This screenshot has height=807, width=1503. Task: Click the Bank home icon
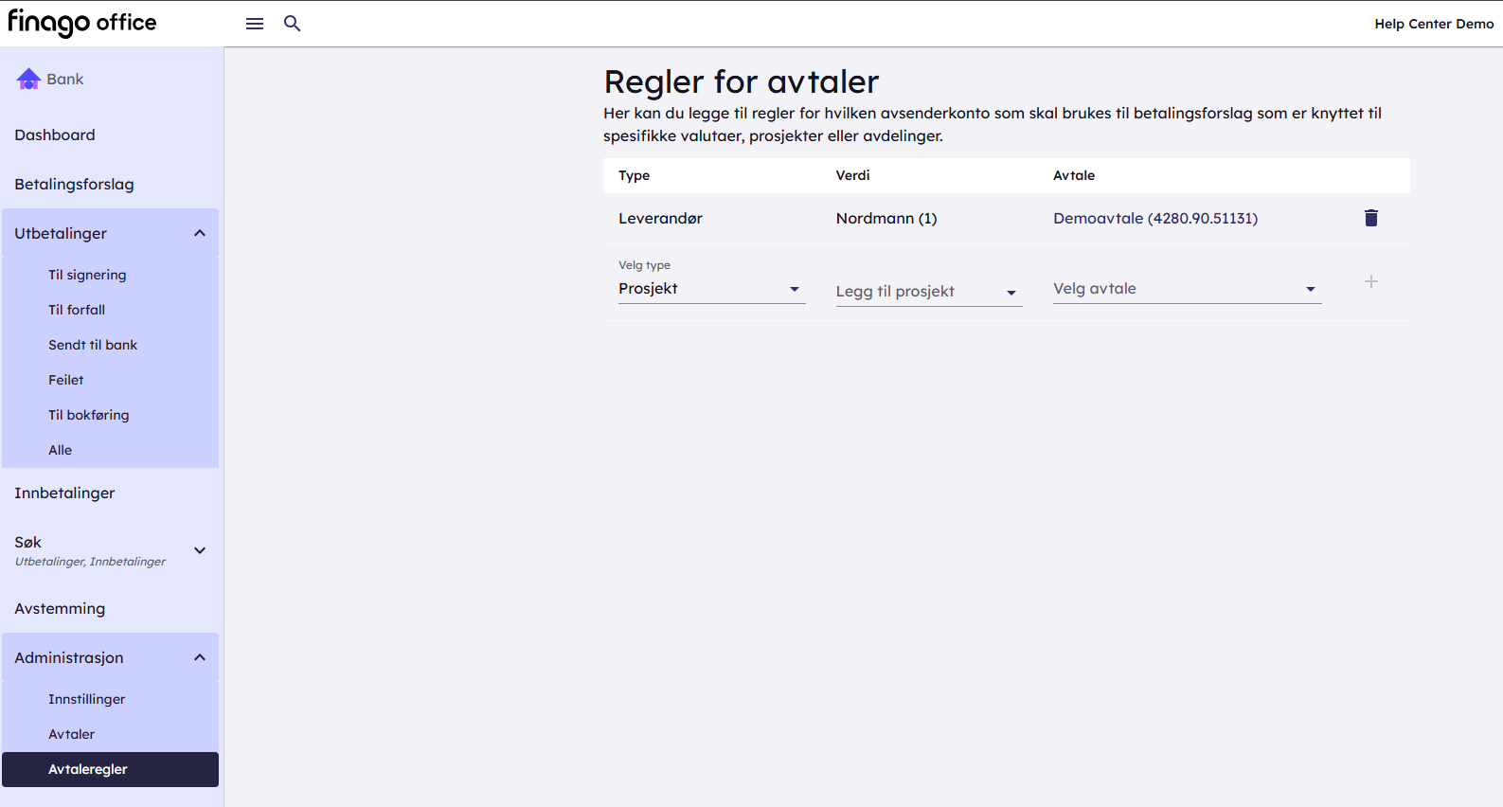(x=28, y=80)
